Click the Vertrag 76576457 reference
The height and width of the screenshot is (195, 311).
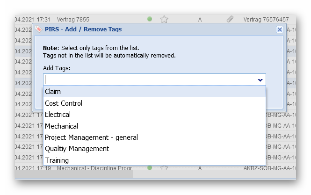266,19
